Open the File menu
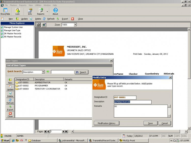 point(6,5)
